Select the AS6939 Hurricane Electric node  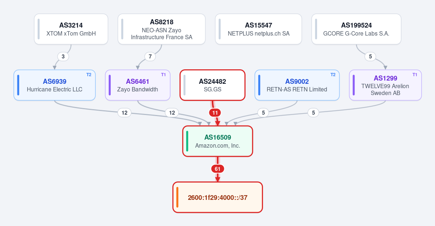point(55,85)
